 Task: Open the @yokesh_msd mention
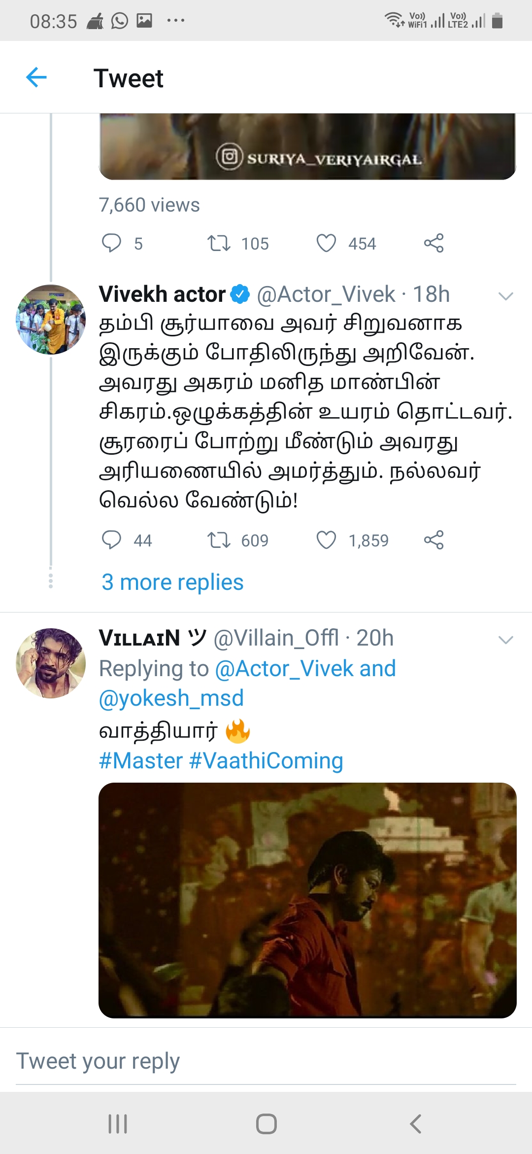point(171,698)
